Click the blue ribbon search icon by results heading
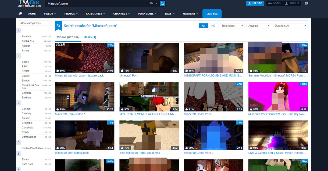 pyautogui.click(x=59, y=26)
